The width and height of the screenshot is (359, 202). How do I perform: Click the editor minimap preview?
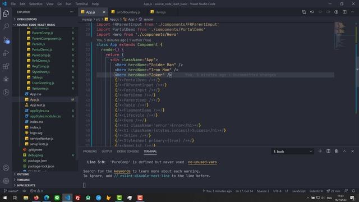340,35
